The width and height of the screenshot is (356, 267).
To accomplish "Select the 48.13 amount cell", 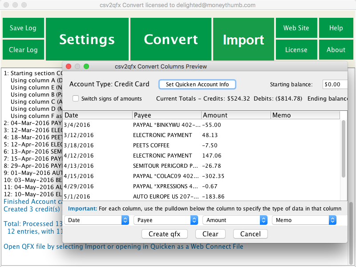I will pos(236,135).
